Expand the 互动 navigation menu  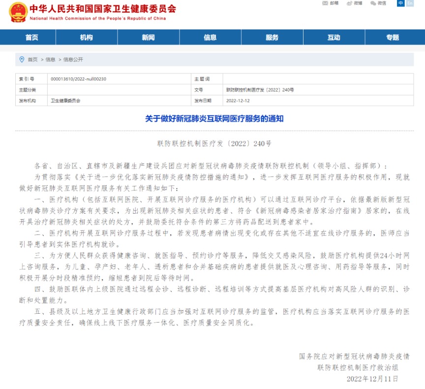tap(334, 37)
